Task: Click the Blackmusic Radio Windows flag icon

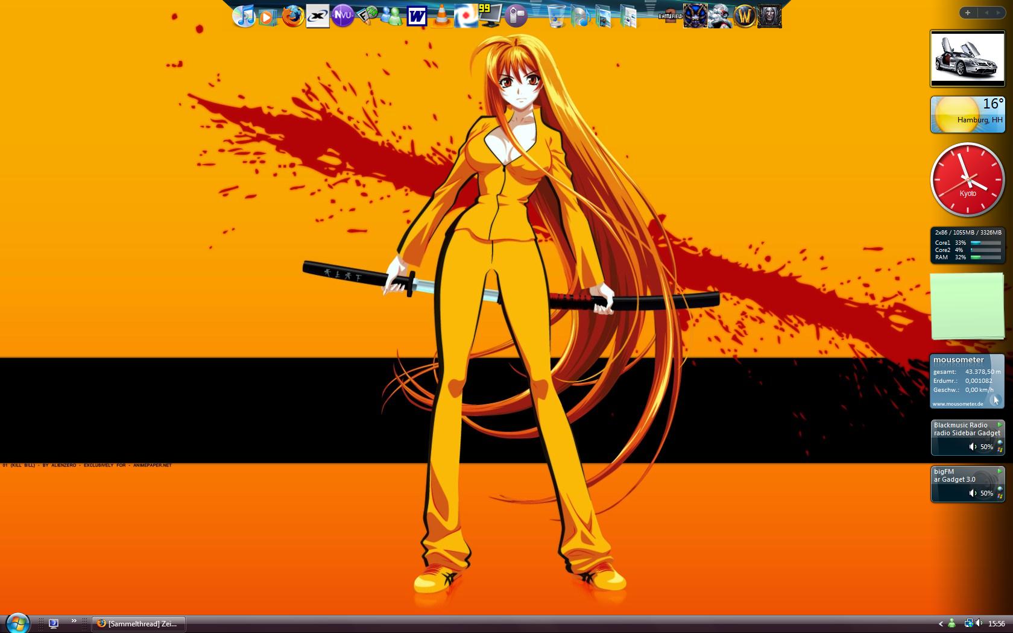Action: coord(1000,450)
